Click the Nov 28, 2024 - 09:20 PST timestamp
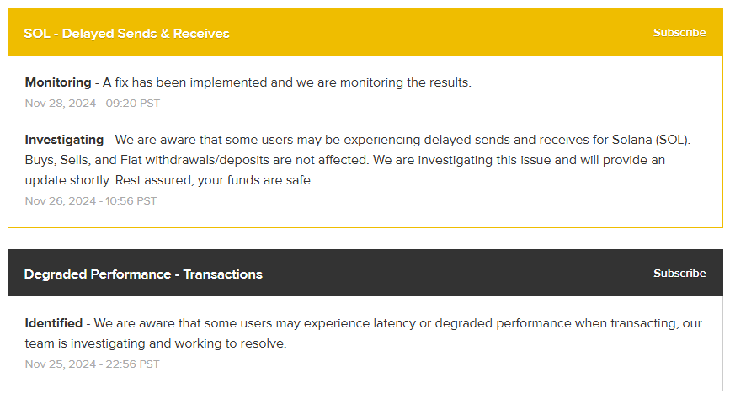The height and width of the screenshot is (399, 730). (x=92, y=104)
